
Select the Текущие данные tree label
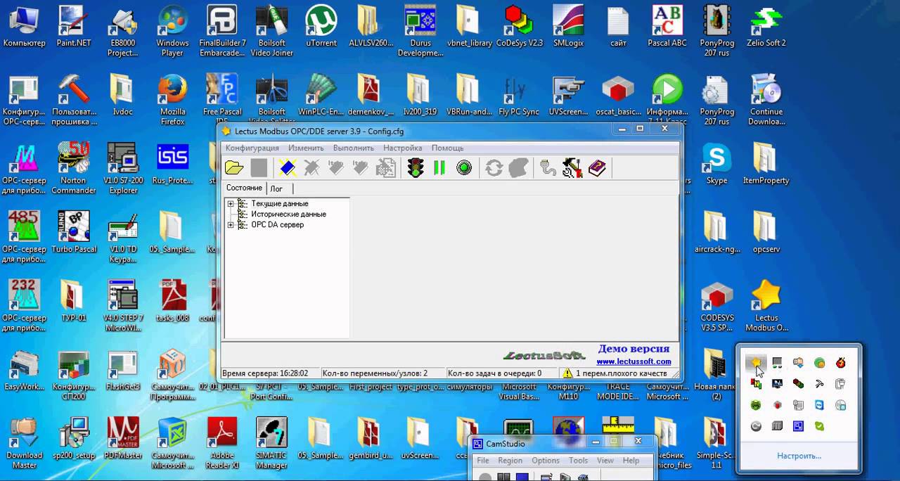coord(279,204)
